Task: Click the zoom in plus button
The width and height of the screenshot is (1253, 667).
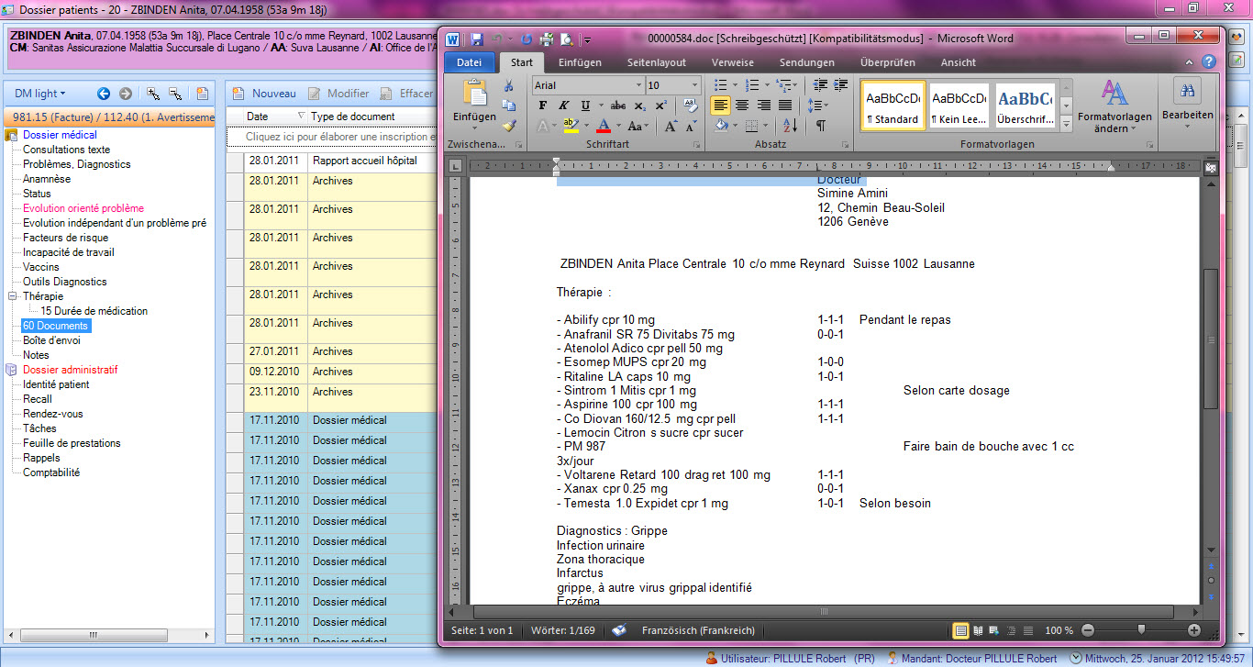Action: pos(1194,630)
